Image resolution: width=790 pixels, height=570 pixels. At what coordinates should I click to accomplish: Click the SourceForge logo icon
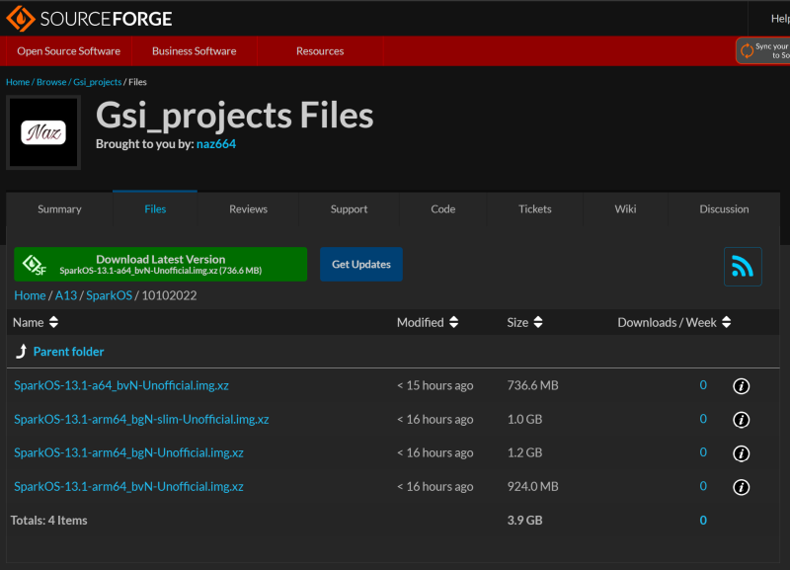tap(20, 18)
